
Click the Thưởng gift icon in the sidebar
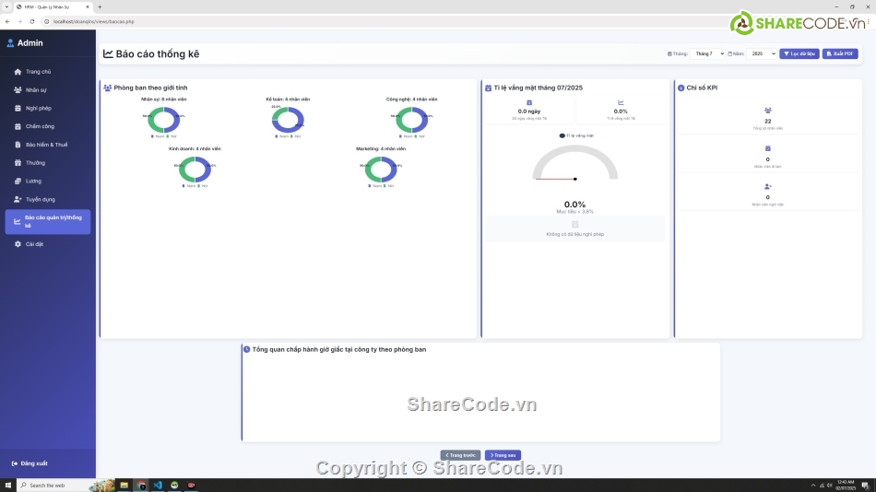[x=18, y=163]
